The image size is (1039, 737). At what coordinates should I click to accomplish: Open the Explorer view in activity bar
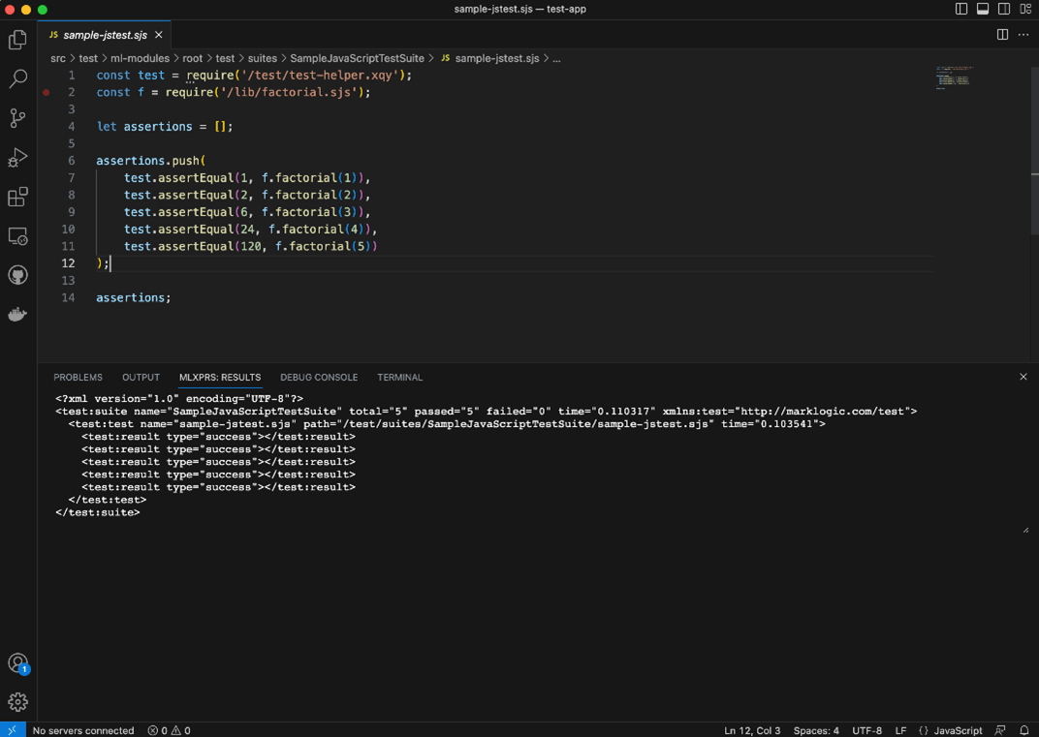(x=17, y=40)
